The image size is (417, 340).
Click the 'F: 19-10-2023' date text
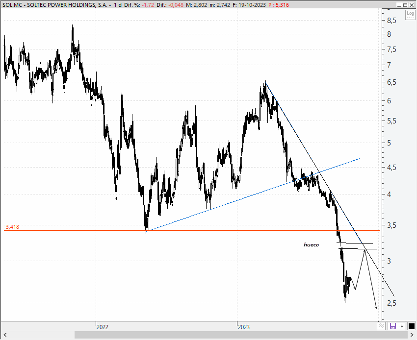coord(249,5)
